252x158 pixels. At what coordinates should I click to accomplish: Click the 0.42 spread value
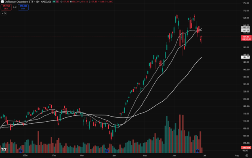click(15, 7)
